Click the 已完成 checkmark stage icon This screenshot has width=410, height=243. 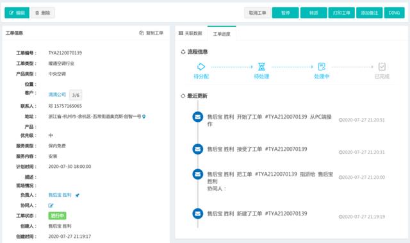pyautogui.click(x=382, y=67)
